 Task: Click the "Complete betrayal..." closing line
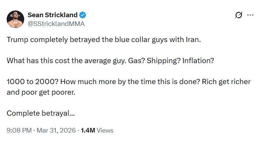[40, 113]
